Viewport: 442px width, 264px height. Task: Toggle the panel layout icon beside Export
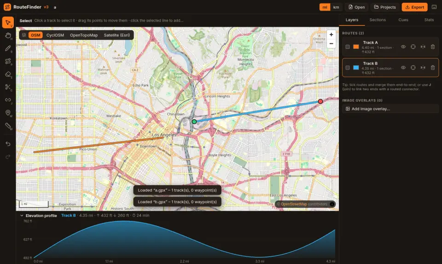point(434,7)
